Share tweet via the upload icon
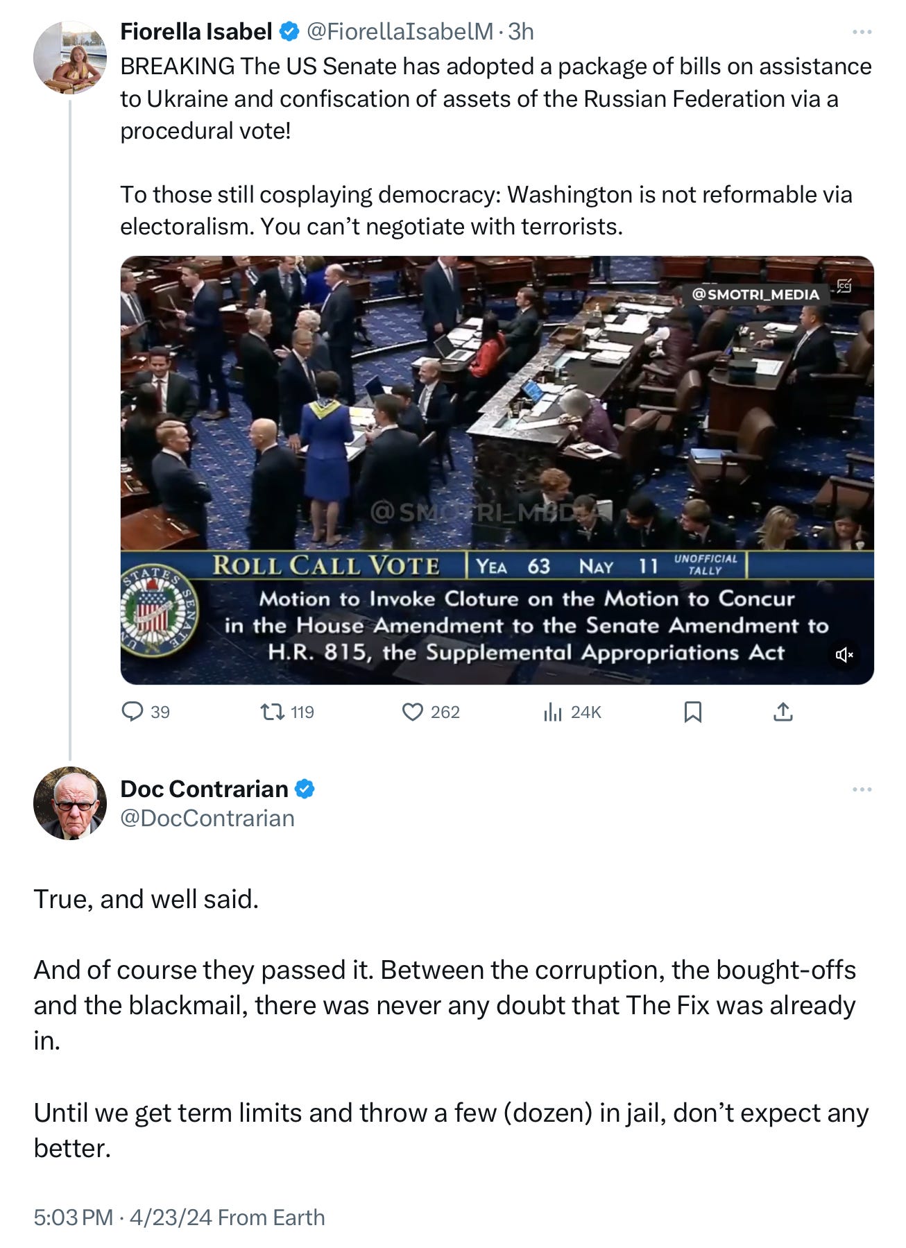 (x=783, y=712)
